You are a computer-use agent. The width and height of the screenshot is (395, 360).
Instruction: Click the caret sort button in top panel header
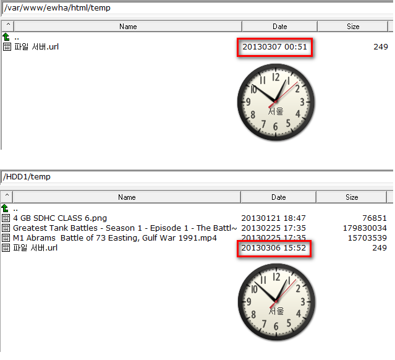pos(8,26)
